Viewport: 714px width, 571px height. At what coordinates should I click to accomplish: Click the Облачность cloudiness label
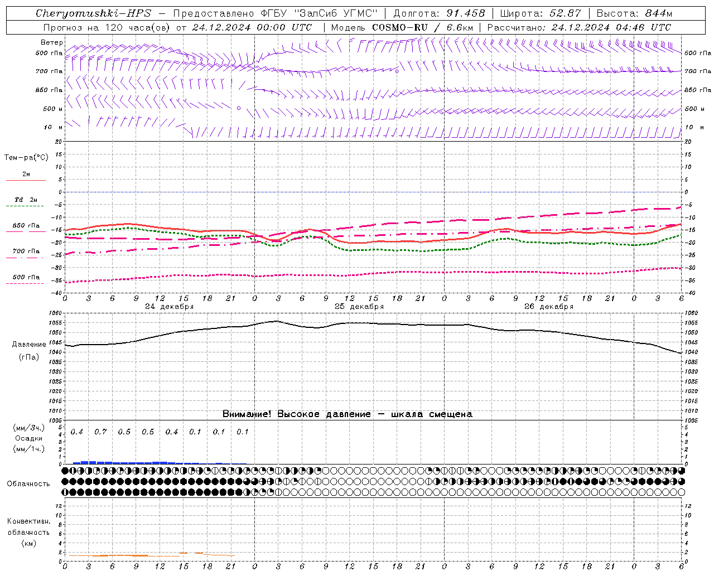28,483
